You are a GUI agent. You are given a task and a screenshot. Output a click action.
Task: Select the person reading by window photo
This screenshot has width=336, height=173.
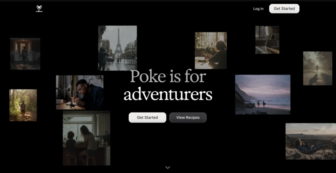pos(211,51)
